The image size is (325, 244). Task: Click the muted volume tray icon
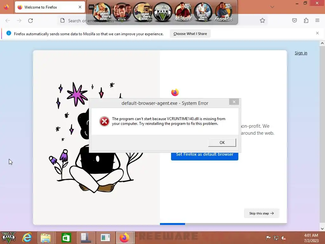pyautogui.click(x=283, y=238)
